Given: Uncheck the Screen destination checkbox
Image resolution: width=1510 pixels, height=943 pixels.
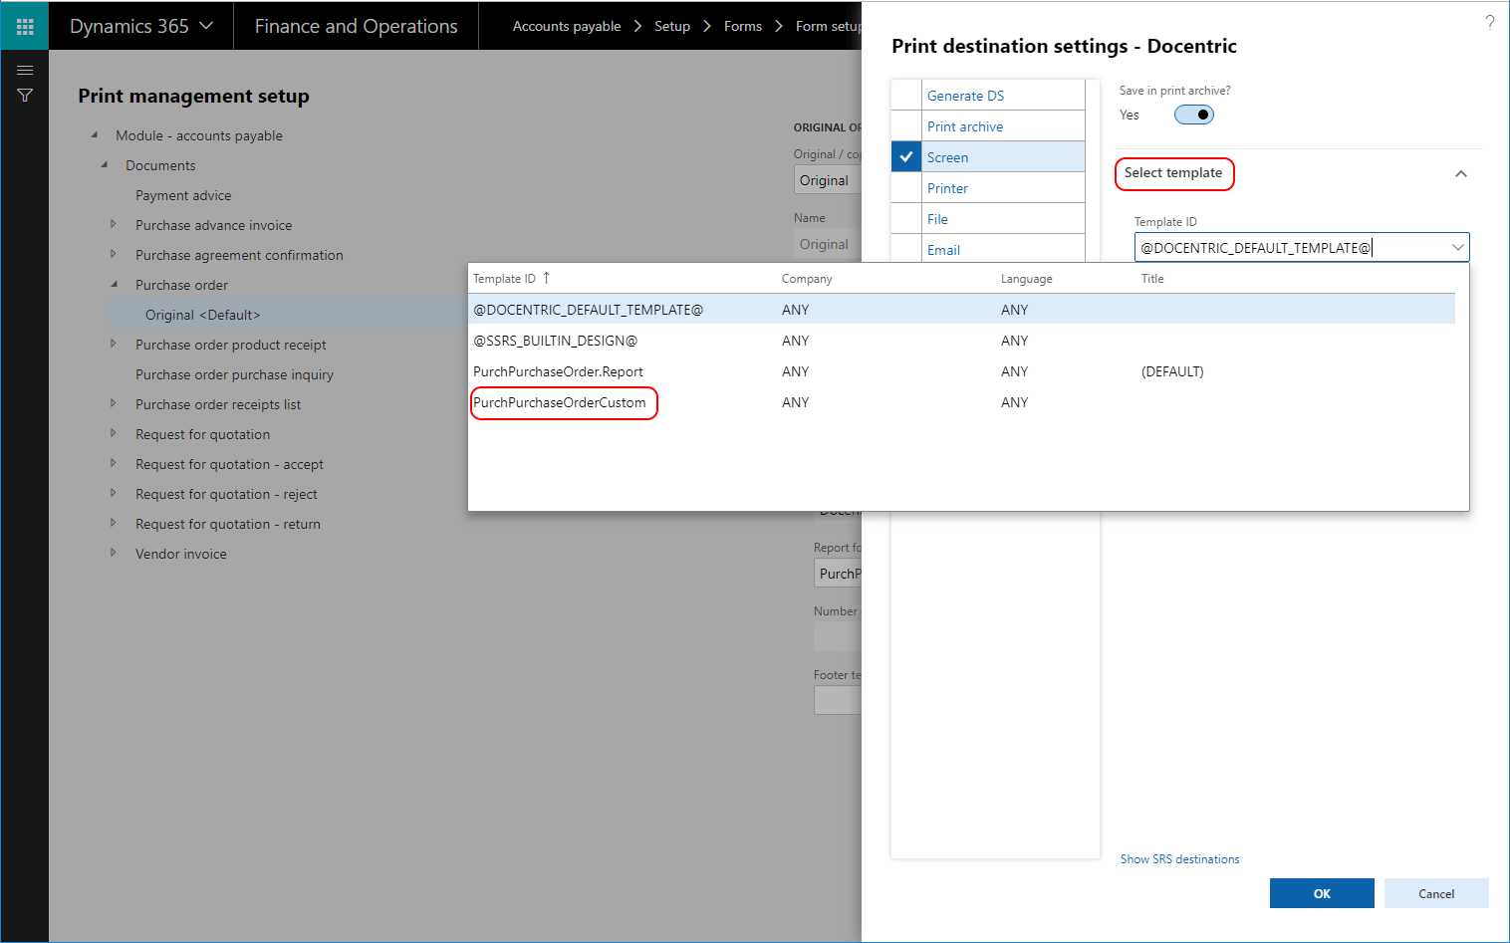Looking at the screenshot, I should point(906,157).
